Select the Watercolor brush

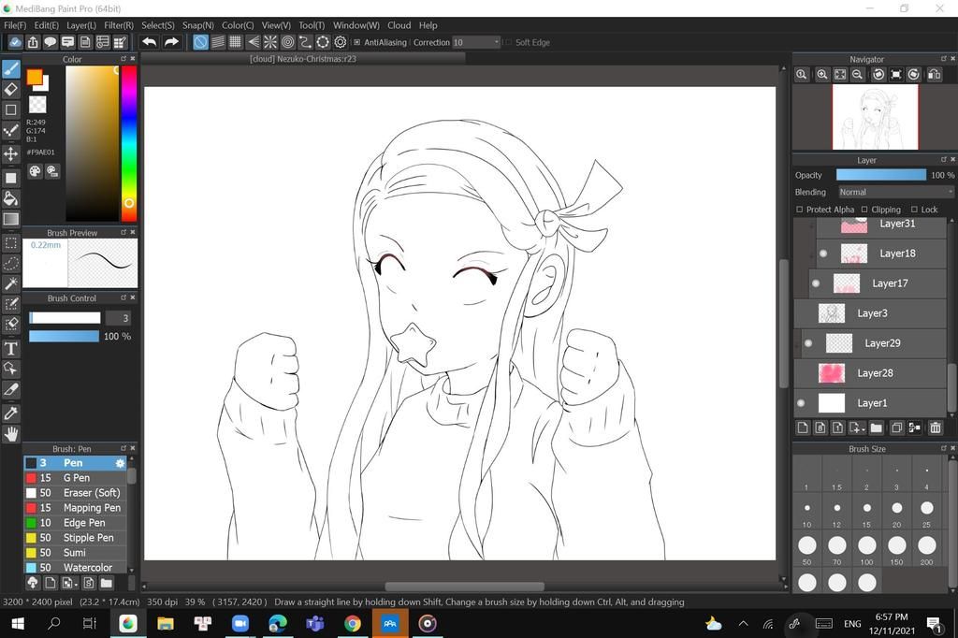pos(75,567)
